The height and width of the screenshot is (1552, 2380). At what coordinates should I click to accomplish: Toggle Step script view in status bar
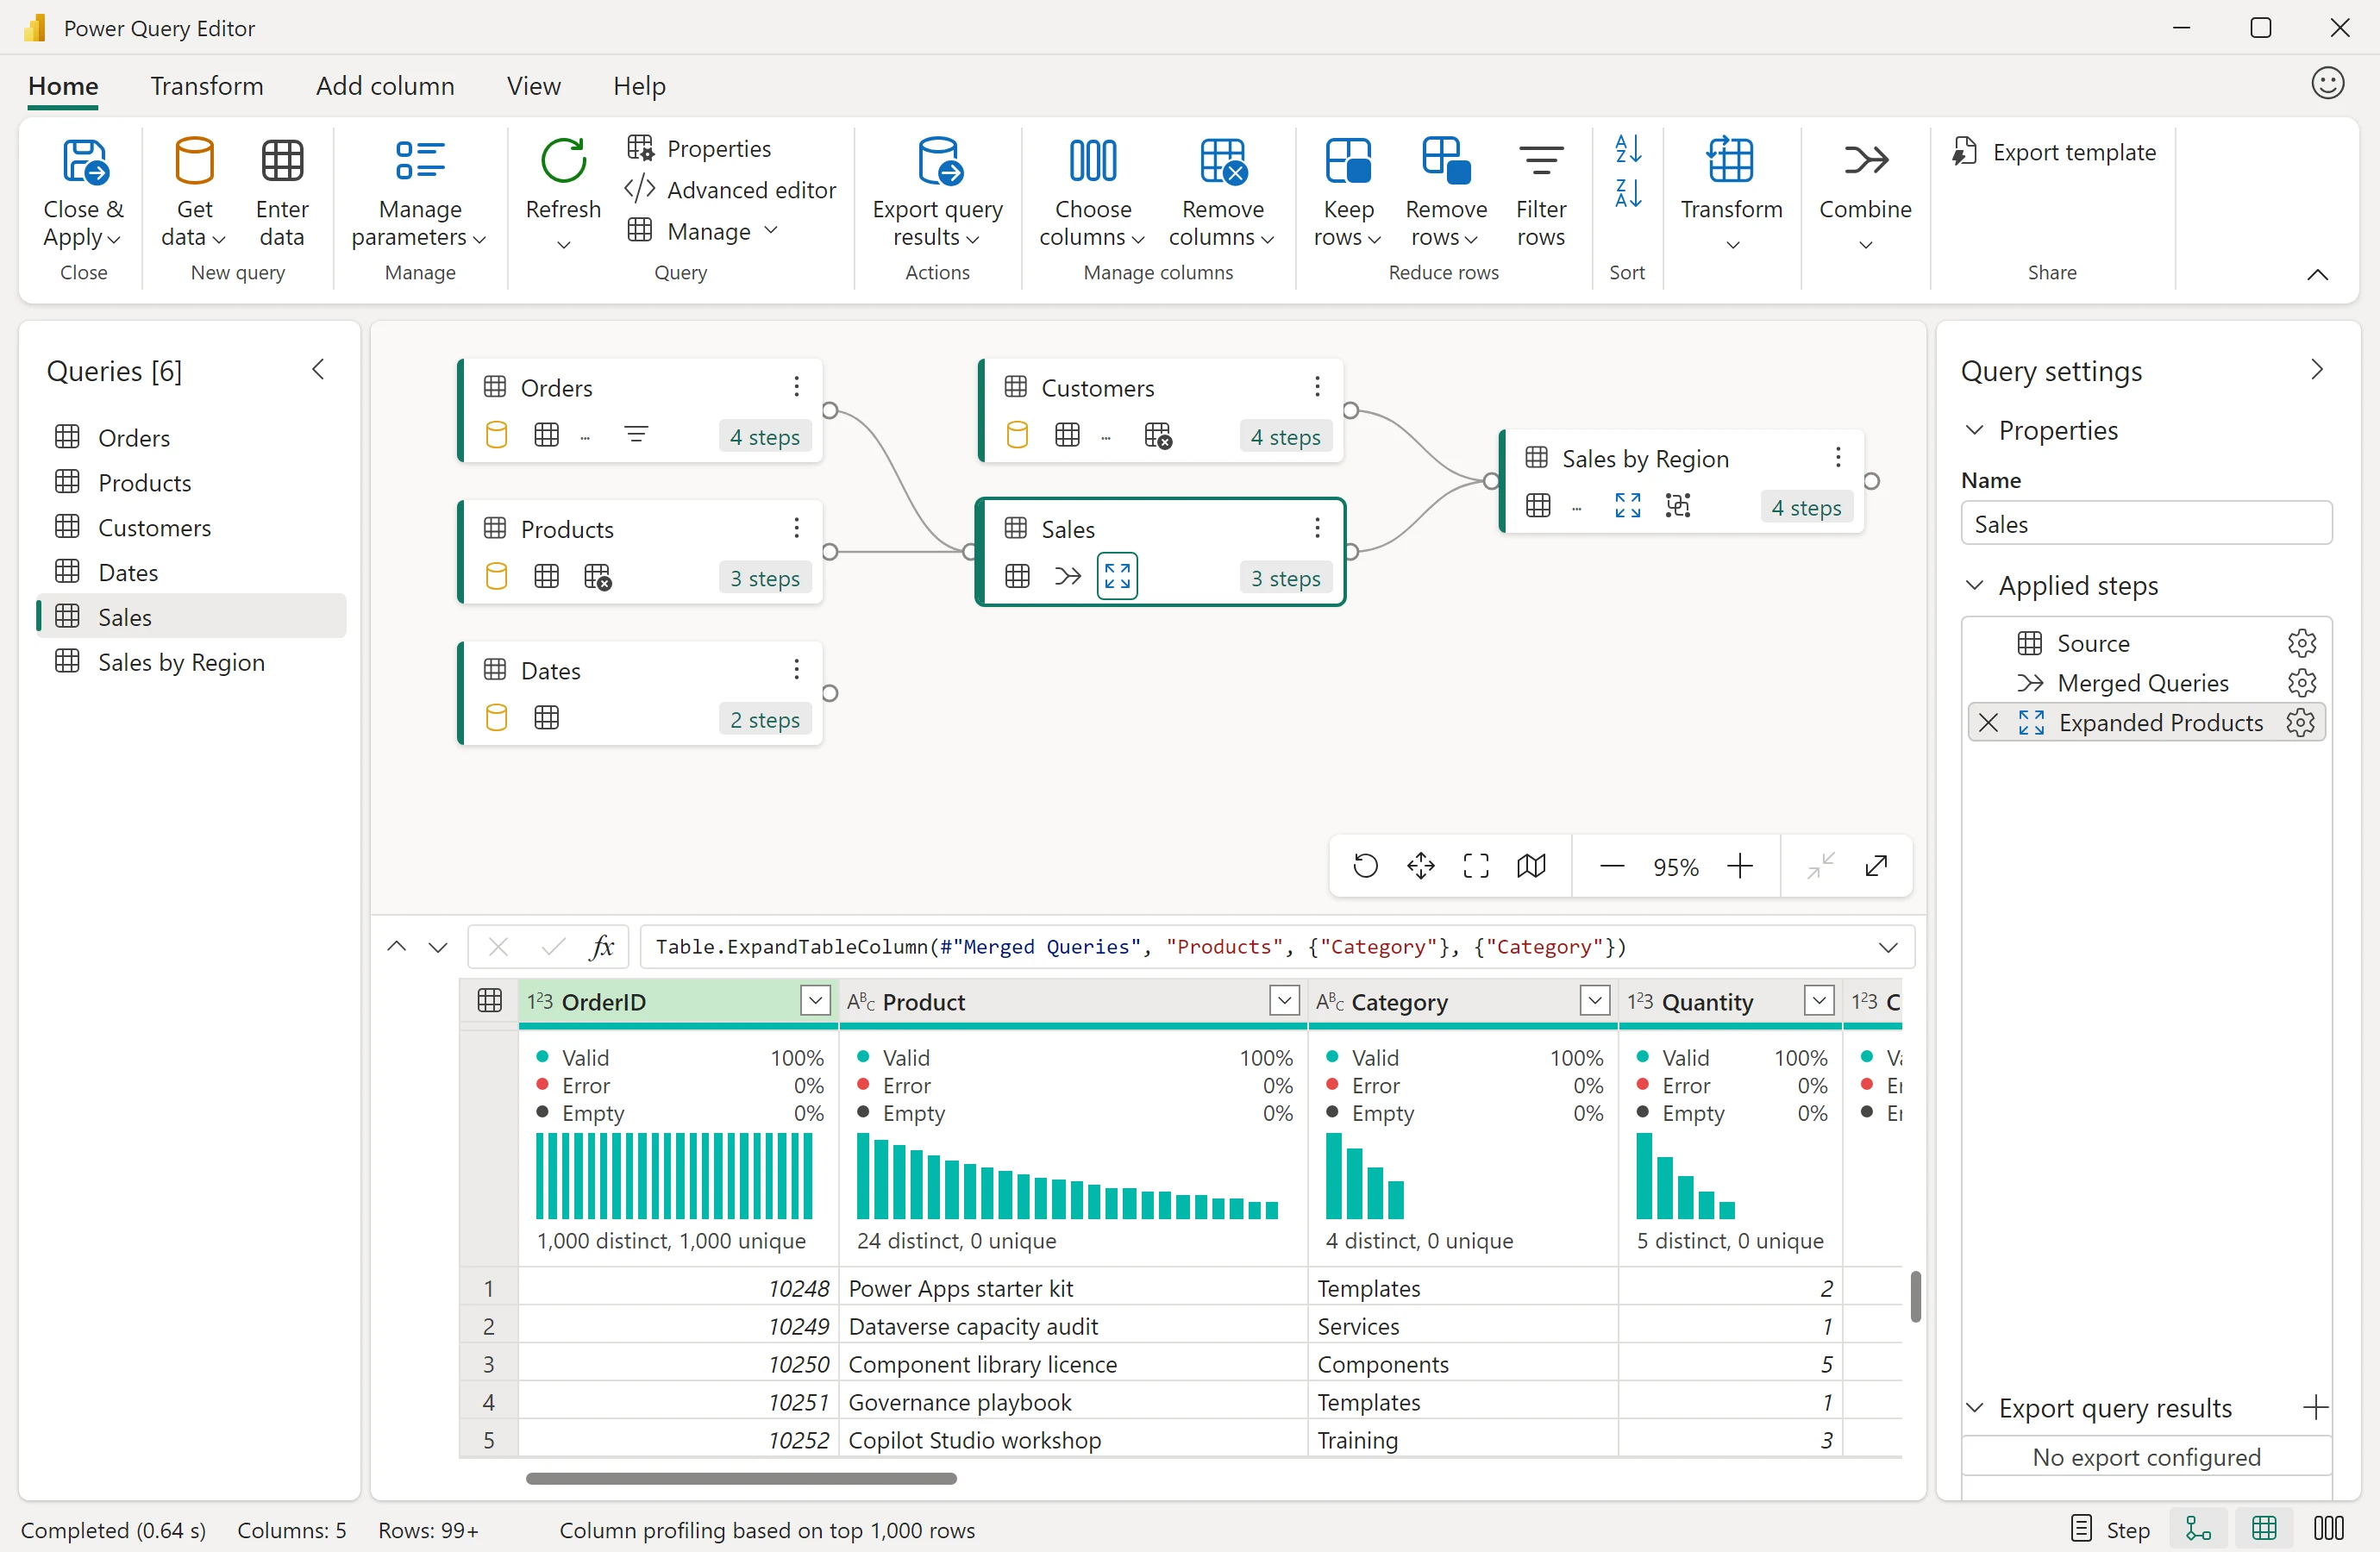pyautogui.click(x=2111, y=1529)
